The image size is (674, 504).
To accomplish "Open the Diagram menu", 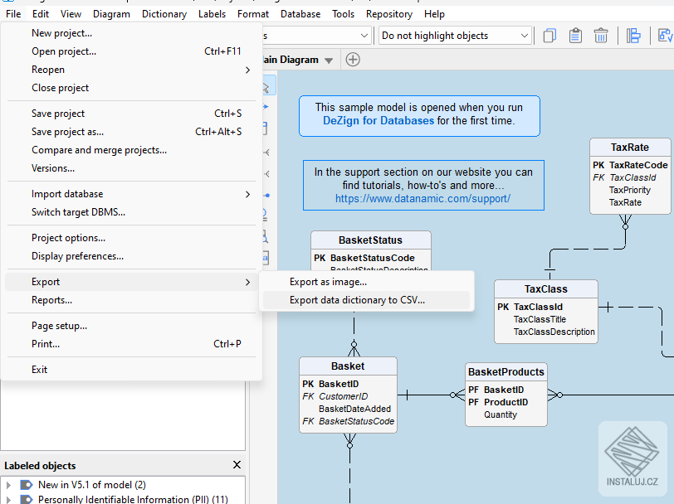I will [111, 14].
